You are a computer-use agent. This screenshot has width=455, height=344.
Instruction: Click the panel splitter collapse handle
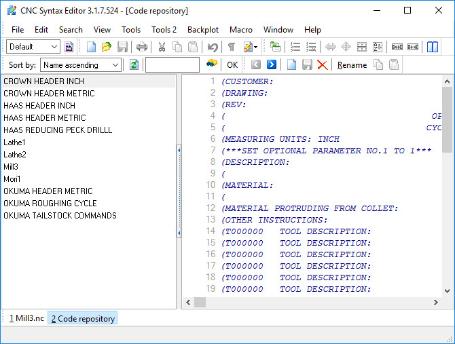click(x=179, y=191)
